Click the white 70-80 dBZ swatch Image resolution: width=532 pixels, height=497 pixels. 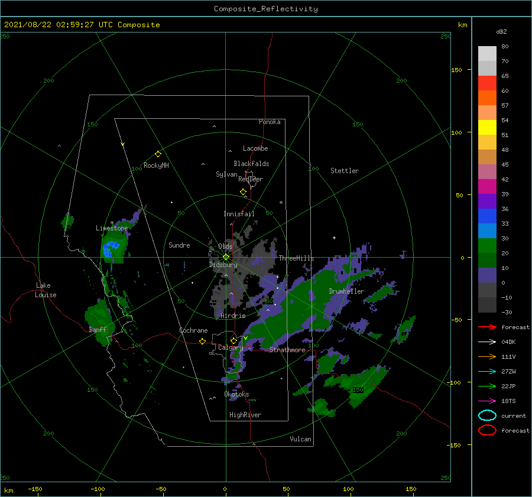coord(487,53)
